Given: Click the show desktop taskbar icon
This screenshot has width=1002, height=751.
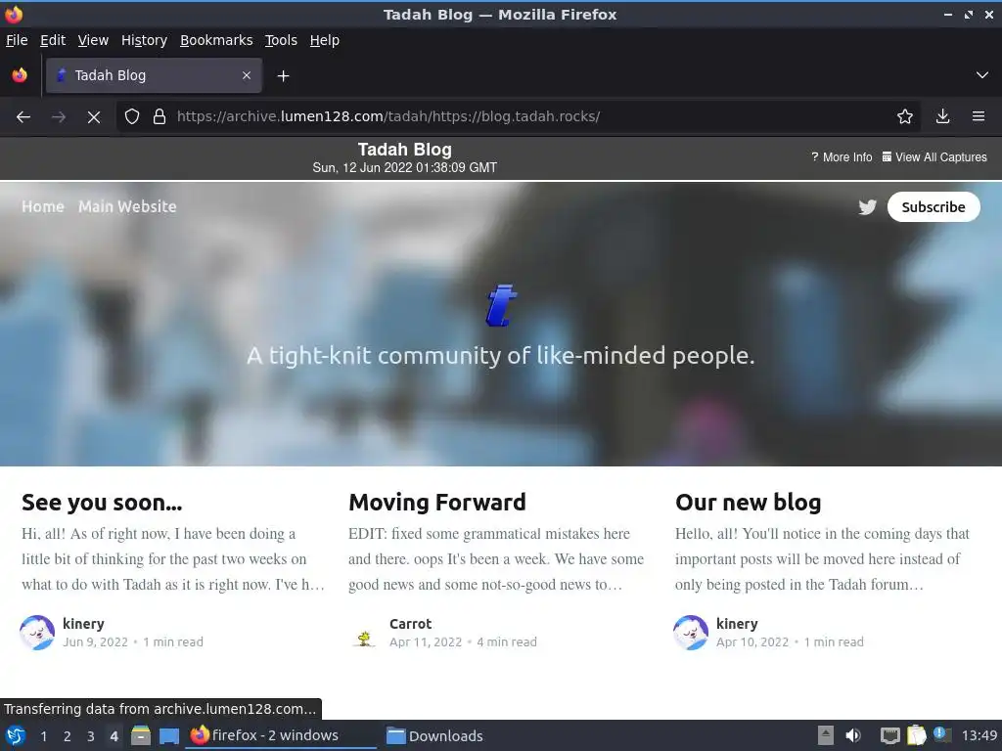Looking at the screenshot, I should 168,735.
